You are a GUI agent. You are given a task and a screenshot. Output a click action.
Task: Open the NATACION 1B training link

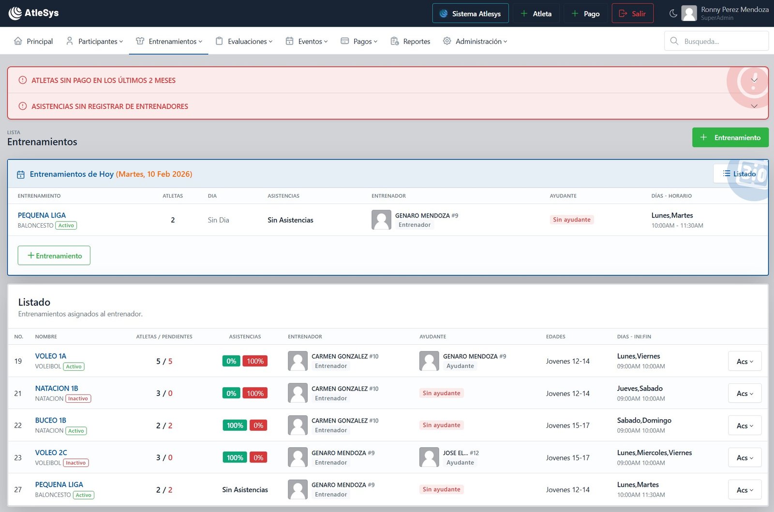(57, 388)
